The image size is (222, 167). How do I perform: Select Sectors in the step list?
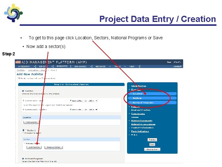pyautogui.click(x=152, y=98)
